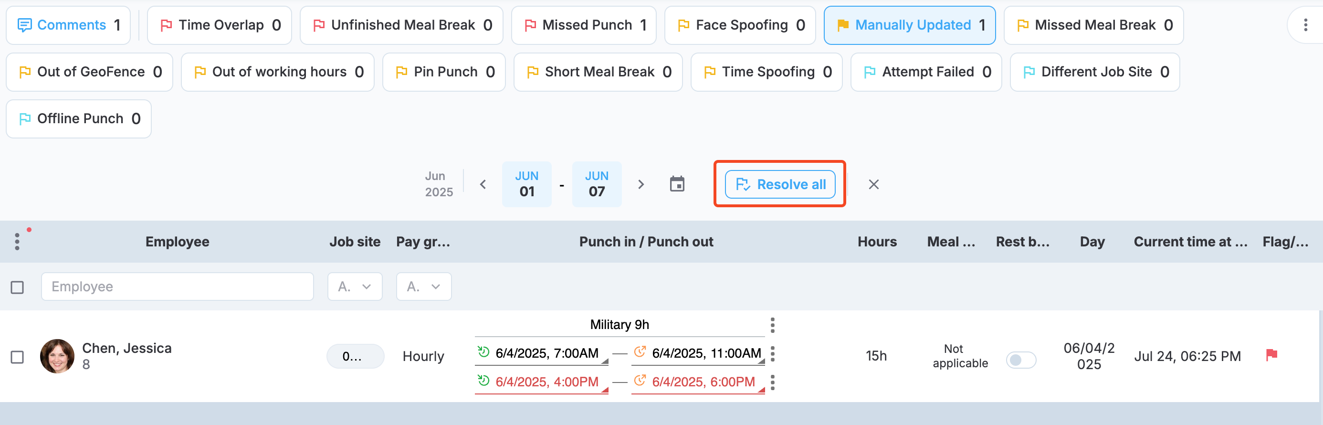Click the Employee search field

[x=177, y=287]
